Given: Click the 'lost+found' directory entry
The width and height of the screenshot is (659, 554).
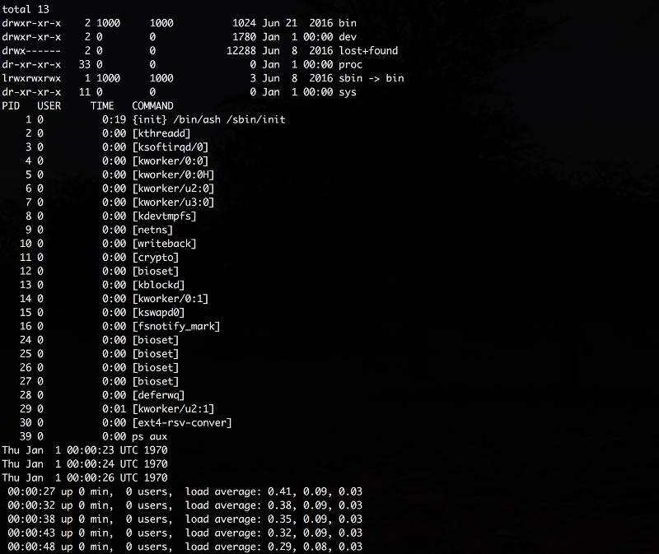Looking at the screenshot, I should (x=368, y=51).
